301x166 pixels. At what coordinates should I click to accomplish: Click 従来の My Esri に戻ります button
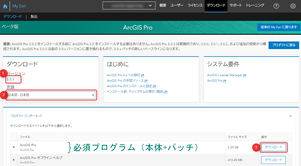pos(279,27)
